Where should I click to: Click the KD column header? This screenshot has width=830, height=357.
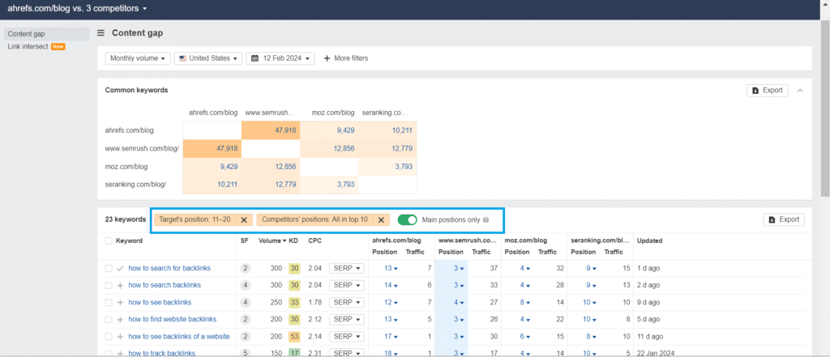click(x=293, y=240)
